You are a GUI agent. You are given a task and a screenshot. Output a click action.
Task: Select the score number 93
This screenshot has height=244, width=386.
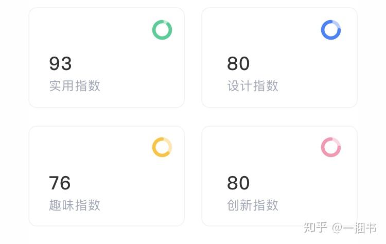pos(60,64)
